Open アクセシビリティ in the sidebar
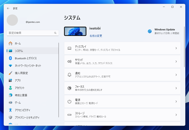This screenshot has height=130, width=189. (32, 110)
